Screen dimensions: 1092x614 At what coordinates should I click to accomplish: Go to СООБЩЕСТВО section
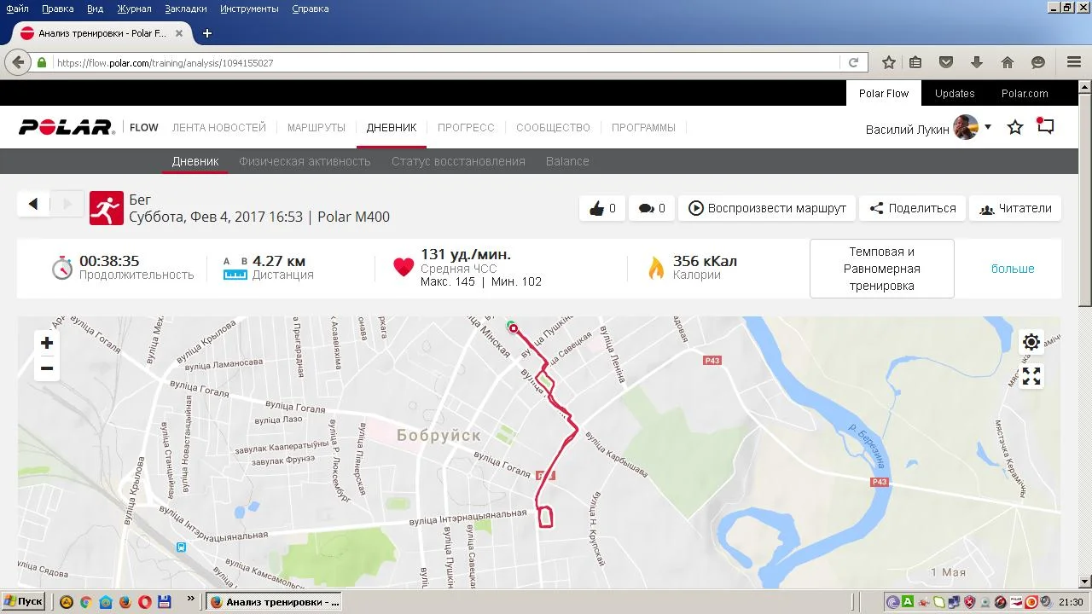[553, 127]
